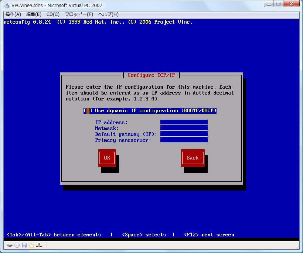Click the <Tab>/<Alt-Tab> between elements hint
Screen dimensions: 303x253
click(x=54, y=235)
